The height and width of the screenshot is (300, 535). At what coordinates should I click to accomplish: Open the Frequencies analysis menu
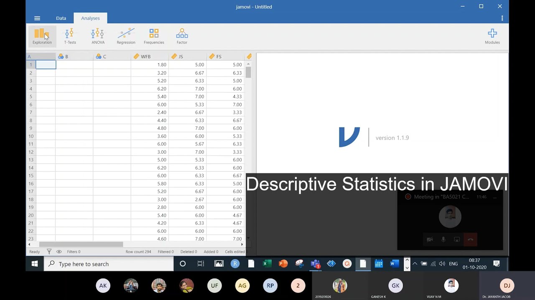pos(154,36)
